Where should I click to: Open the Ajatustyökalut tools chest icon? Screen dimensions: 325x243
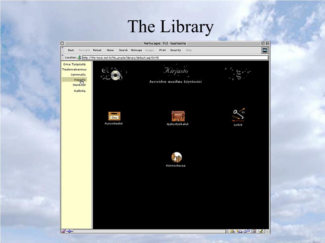(x=178, y=116)
